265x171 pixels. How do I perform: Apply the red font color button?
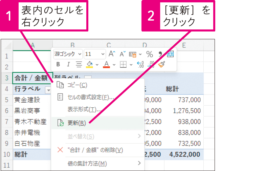pos(106,64)
